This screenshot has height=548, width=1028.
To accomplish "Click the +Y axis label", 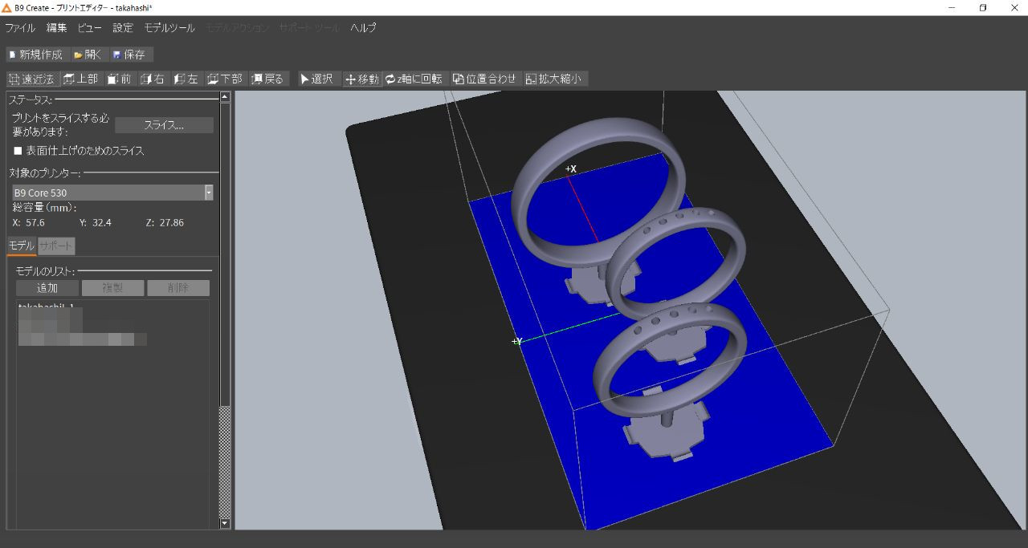I will point(517,342).
